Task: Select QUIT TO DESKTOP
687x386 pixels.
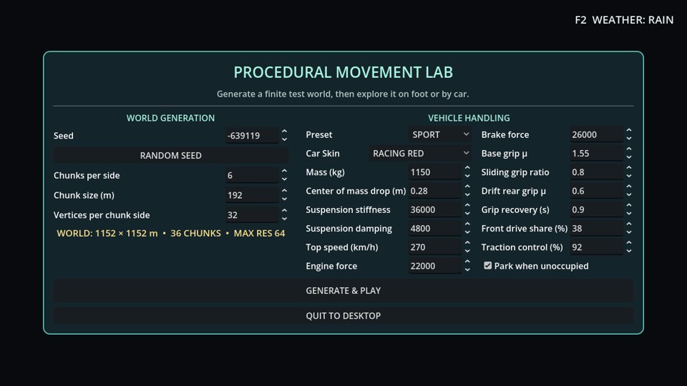Action: (x=343, y=315)
